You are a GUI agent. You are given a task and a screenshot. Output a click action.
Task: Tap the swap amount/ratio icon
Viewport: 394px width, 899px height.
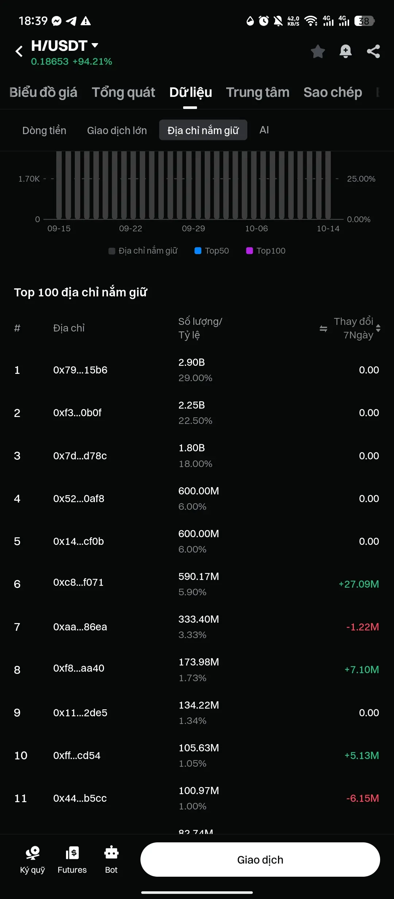coord(323,329)
